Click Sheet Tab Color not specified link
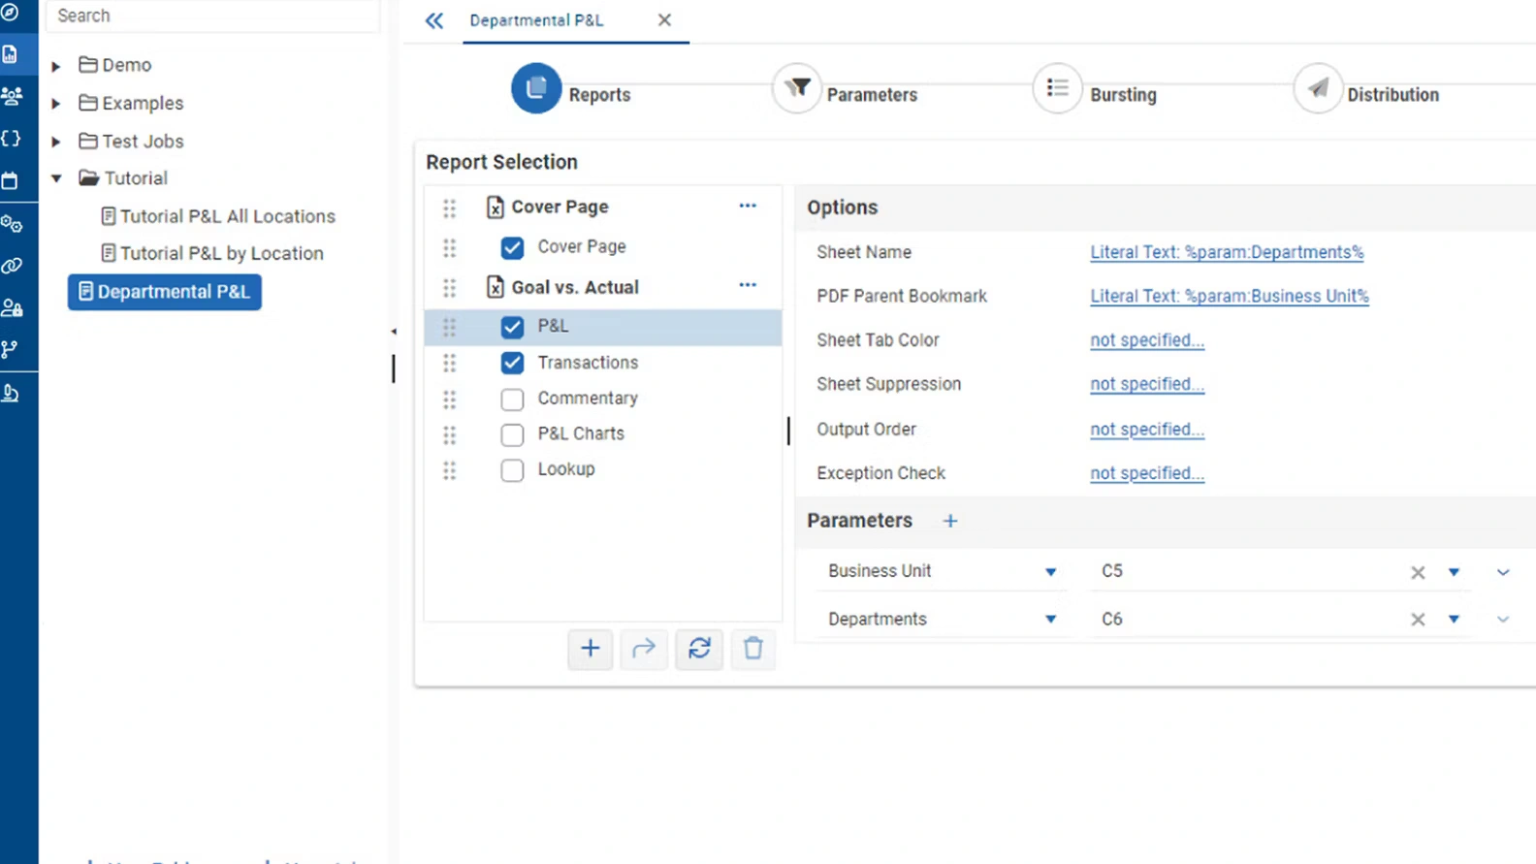The height and width of the screenshot is (864, 1536). [x=1146, y=340]
